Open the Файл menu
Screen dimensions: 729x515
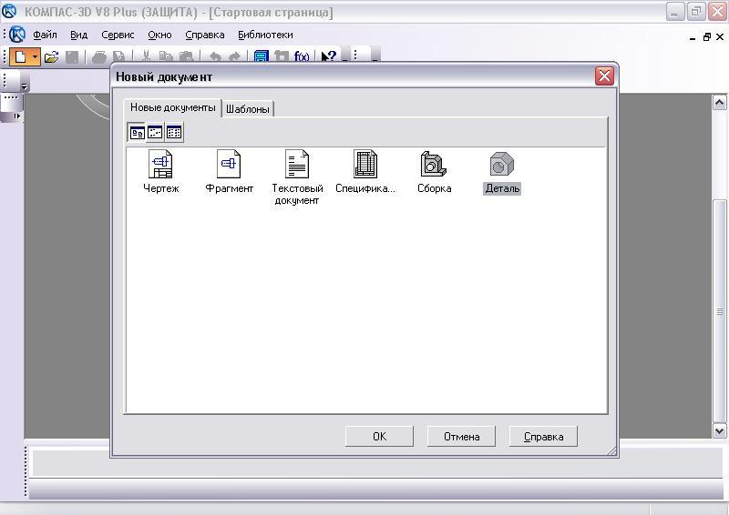click(45, 35)
